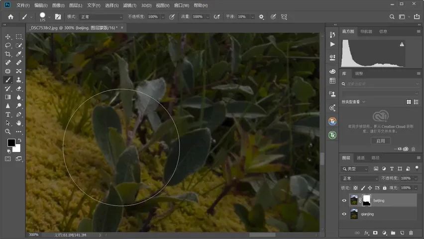Open the brush mode 正常 dropdown

(x=101, y=17)
